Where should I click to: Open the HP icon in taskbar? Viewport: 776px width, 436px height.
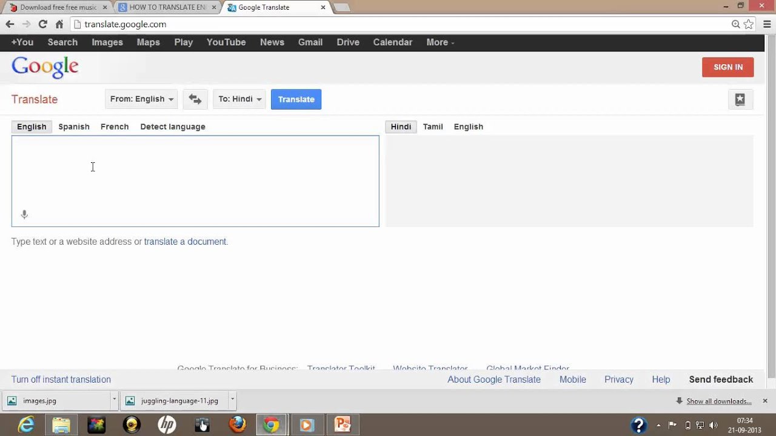(167, 425)
